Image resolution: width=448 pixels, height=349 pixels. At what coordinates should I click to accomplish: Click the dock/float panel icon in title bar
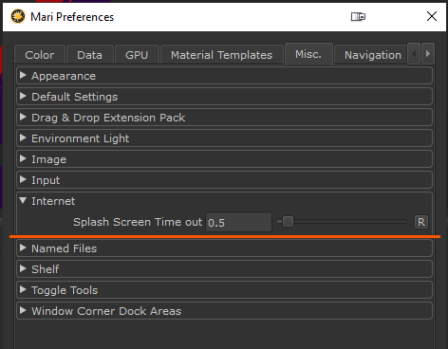[x=358, y=16]
